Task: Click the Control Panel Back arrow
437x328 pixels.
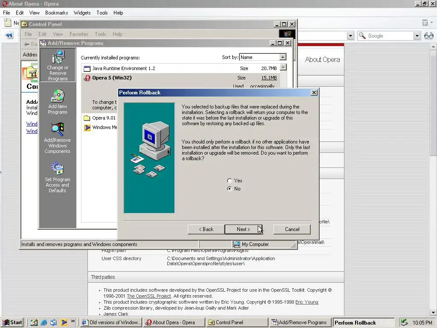Action: [x=27, y=44]
